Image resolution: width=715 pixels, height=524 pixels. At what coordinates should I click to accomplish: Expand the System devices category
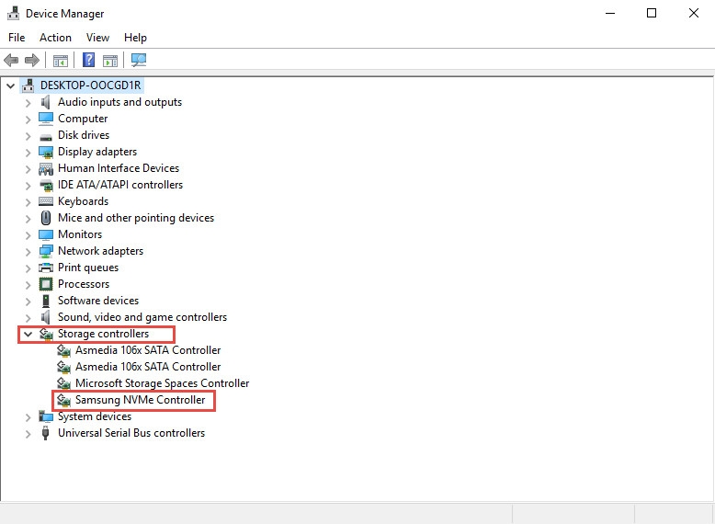(x=28, y=417)
